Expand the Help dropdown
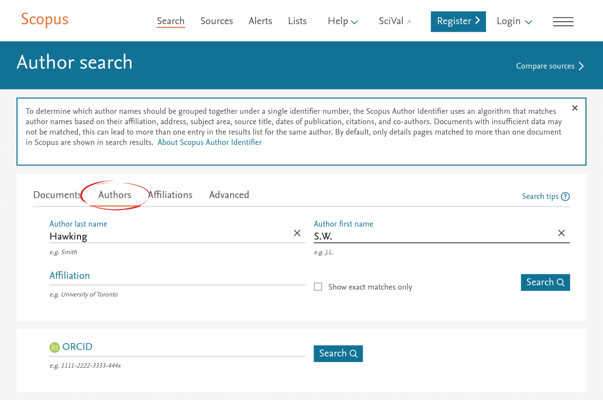The width and height of the screenshot is (603, 400). pos(354,21)
